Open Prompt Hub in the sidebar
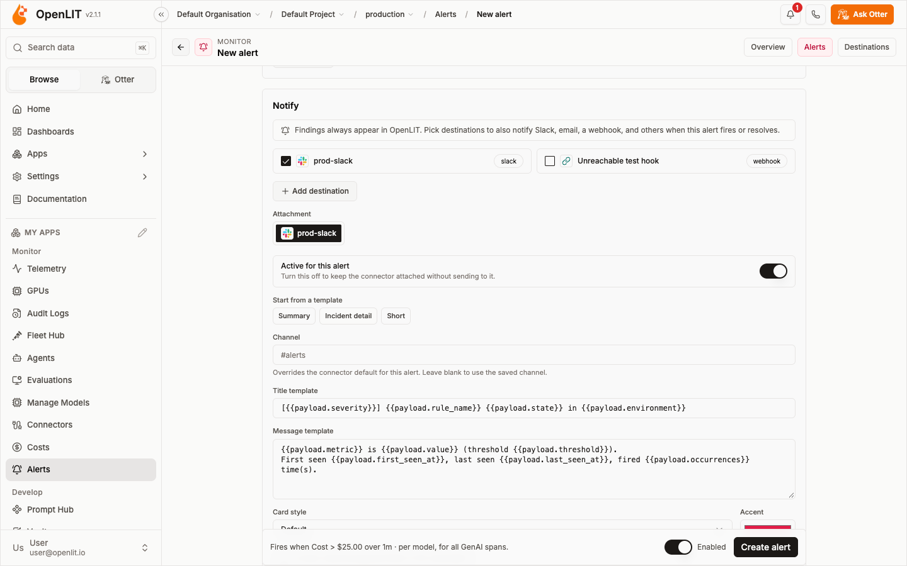907x566 pixels. coord(81,509)
